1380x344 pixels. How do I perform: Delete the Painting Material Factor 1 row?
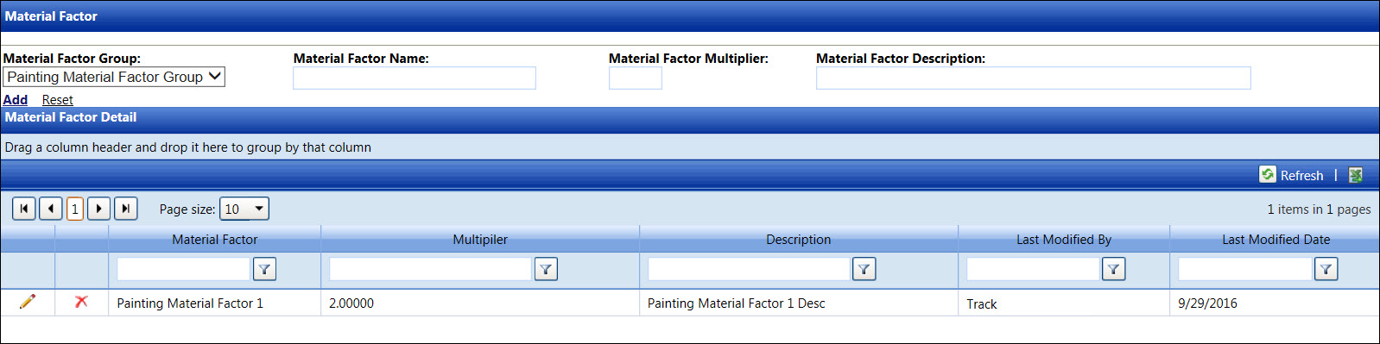pyautogui.click(x=81, y=302)
